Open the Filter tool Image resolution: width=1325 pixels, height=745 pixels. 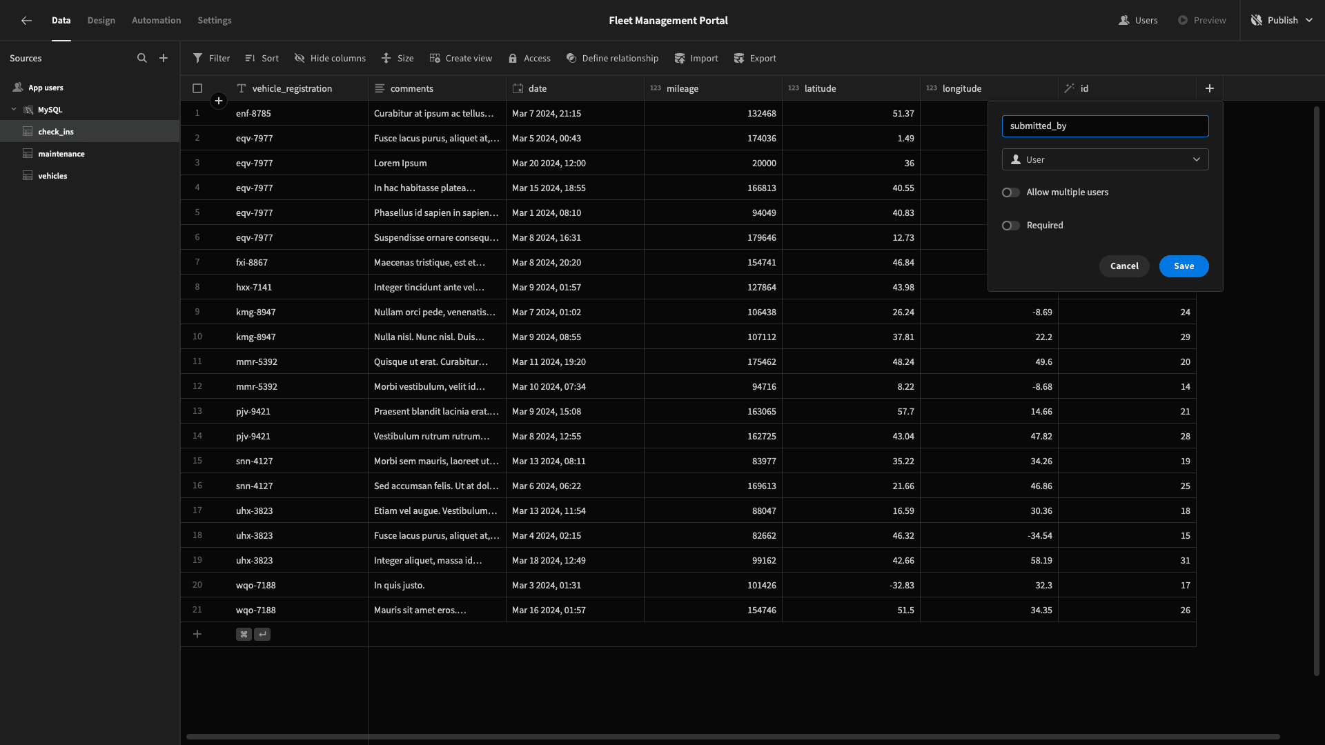[211, 59]
